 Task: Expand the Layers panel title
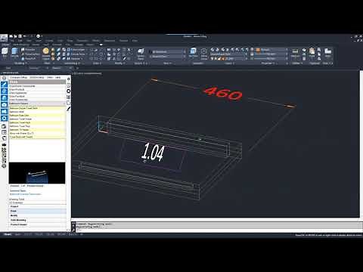point(229,63)
